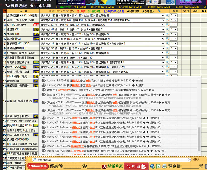Open the 品牌小主機 product dropdown
The image size is (207, 170).
coord(102,16)
